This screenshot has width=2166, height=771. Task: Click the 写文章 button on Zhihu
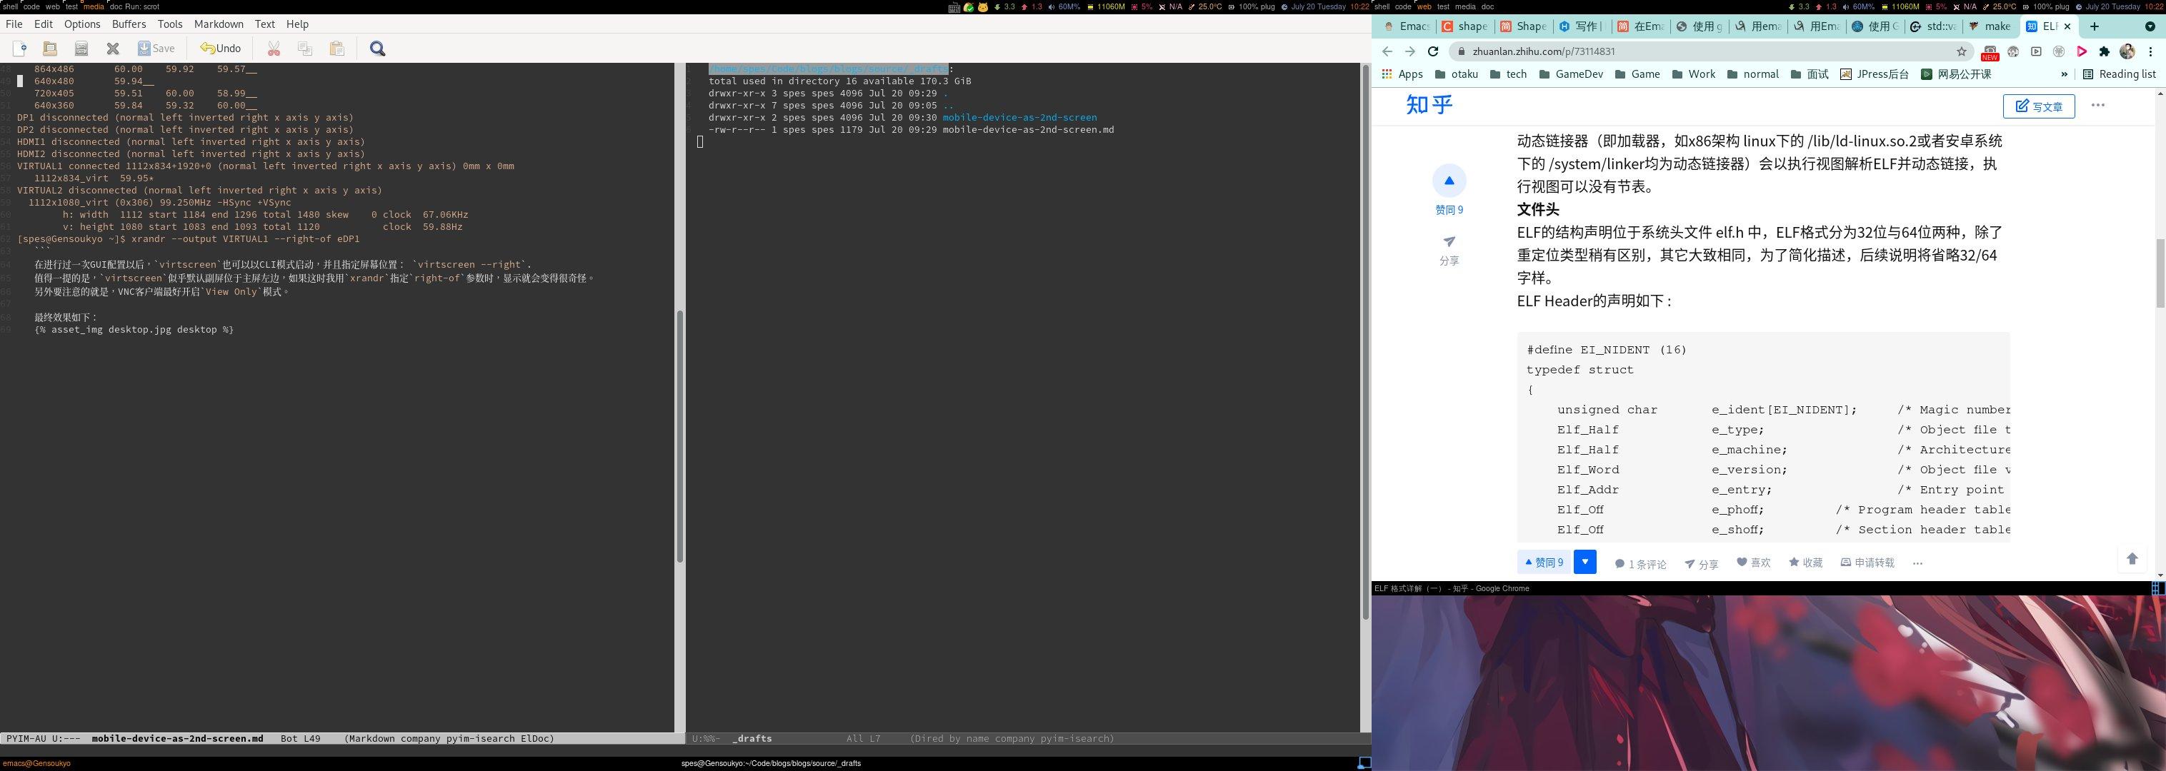(x=2038, y=106)
